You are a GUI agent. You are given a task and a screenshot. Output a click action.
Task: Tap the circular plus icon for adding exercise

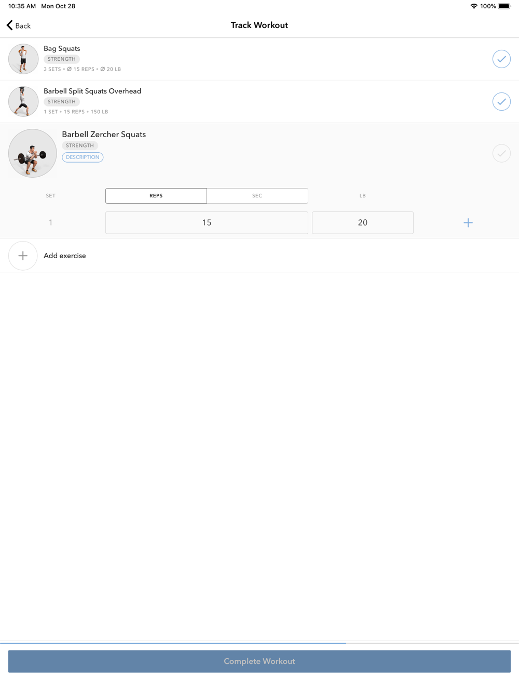[x=23, y=256]
